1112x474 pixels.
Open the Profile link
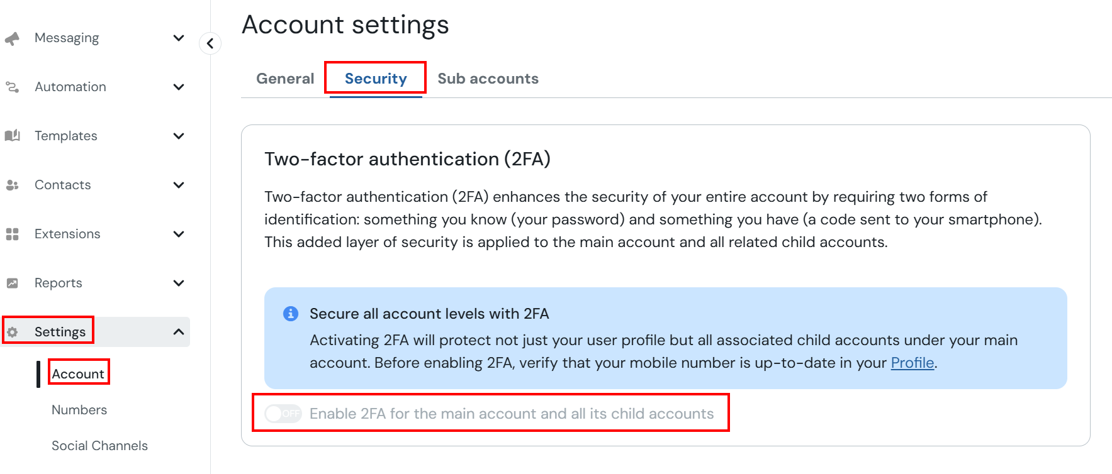913,363
